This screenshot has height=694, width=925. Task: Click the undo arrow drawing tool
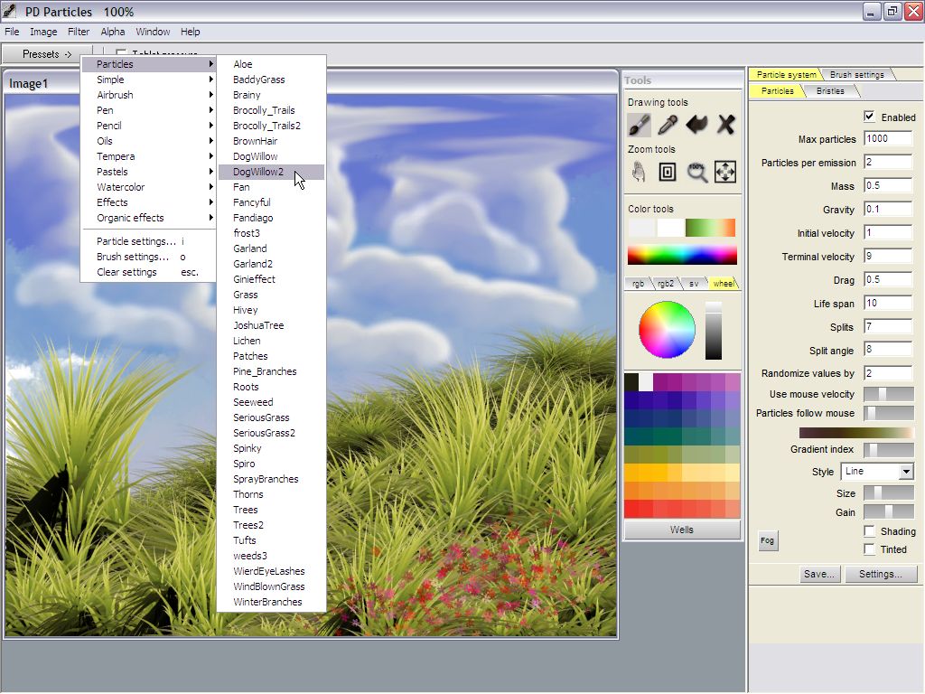[696, 124]
